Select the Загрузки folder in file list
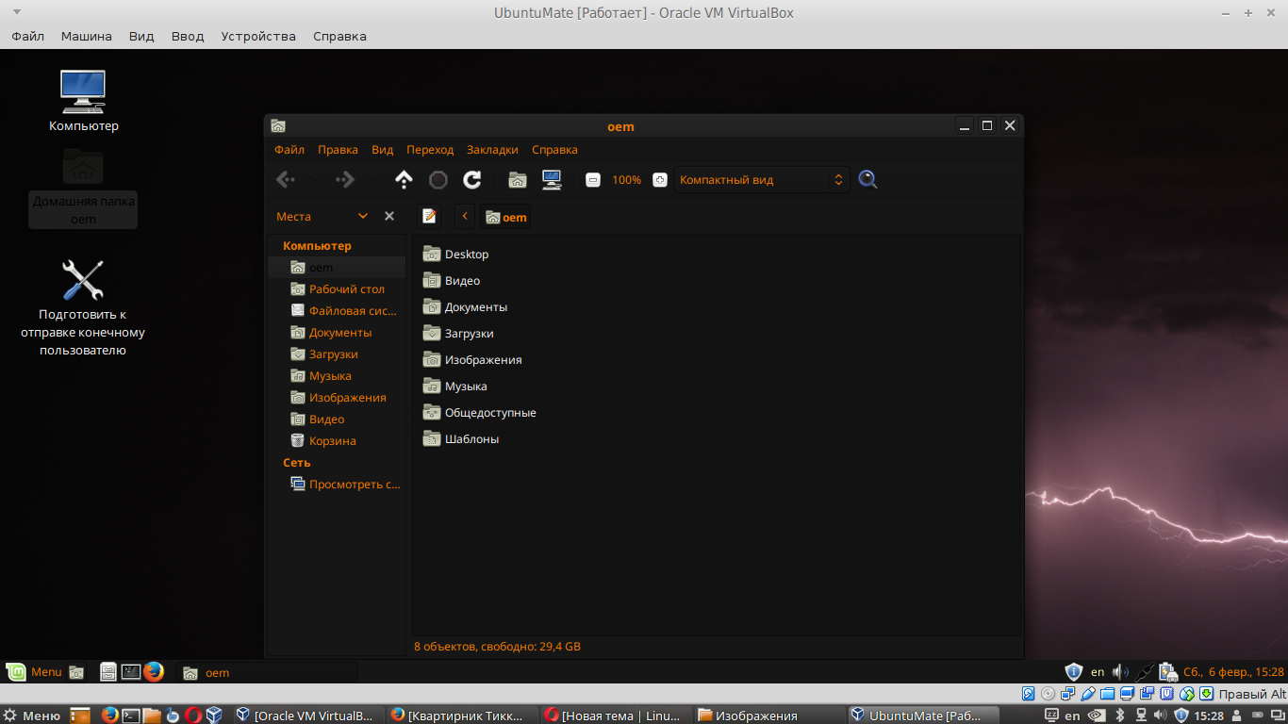Screen dimensions: 1288x724 click(469, 334)
